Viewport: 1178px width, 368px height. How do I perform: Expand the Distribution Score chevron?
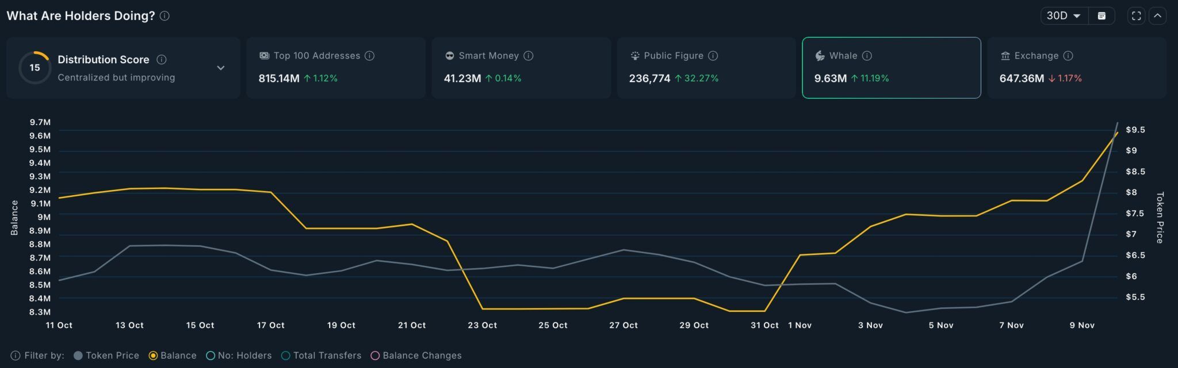[x=220, y=68]
